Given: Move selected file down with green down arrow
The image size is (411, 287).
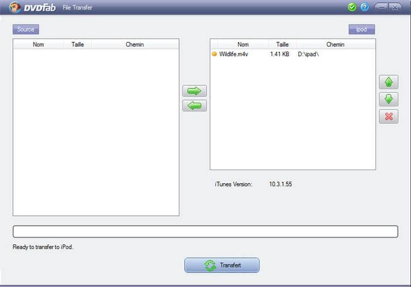Looking at the screenshot, I should point(389,99).
